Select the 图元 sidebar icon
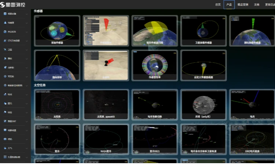Viewport: 275px width, 165px height. point(5,103)
